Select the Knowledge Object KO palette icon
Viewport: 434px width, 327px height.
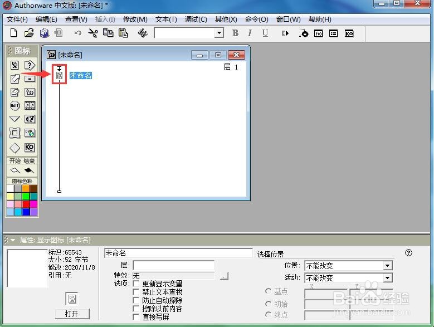[x=30, y=147]
